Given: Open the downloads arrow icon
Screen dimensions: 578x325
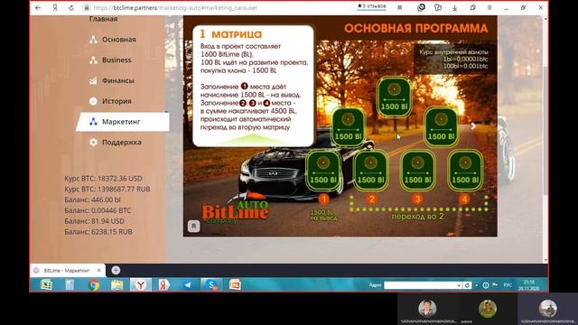Looking at the screenshot, I should (x=455, y=8).
